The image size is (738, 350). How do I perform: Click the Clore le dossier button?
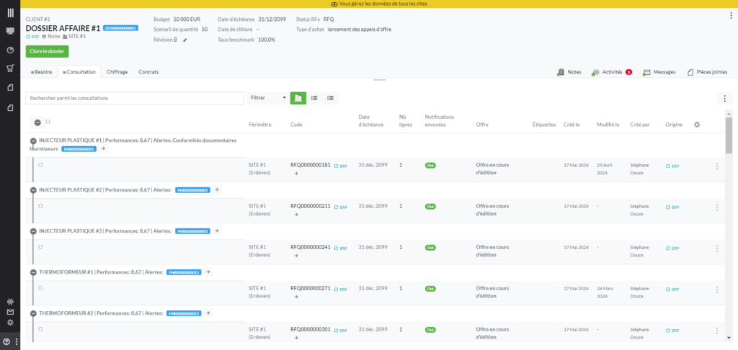click(47, 51)
